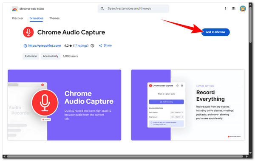Click the Share link

point(105,45)
